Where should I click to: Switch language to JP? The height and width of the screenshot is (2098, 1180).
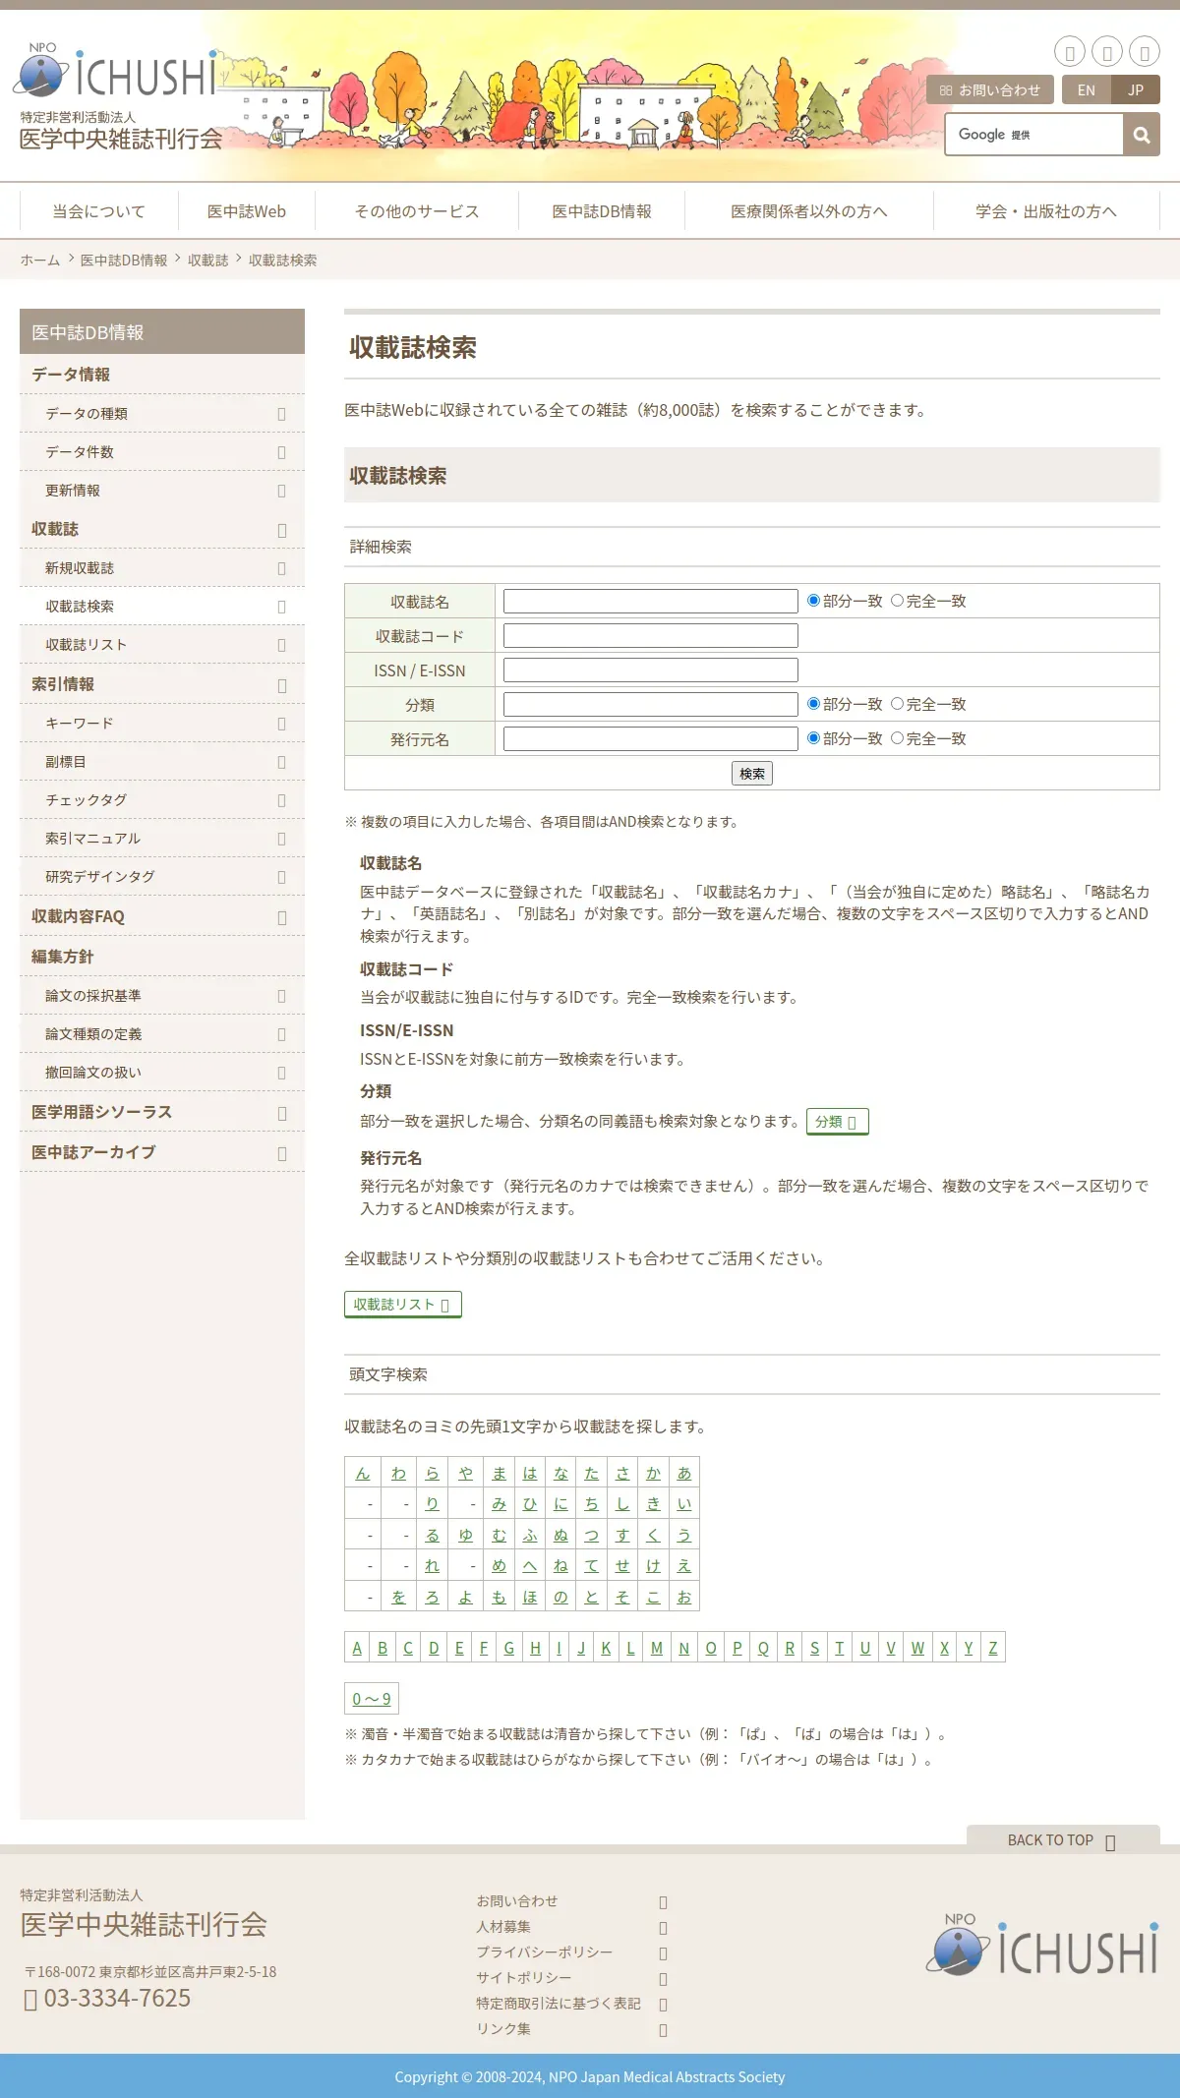pyautogui.click(x=1136, y=89)
